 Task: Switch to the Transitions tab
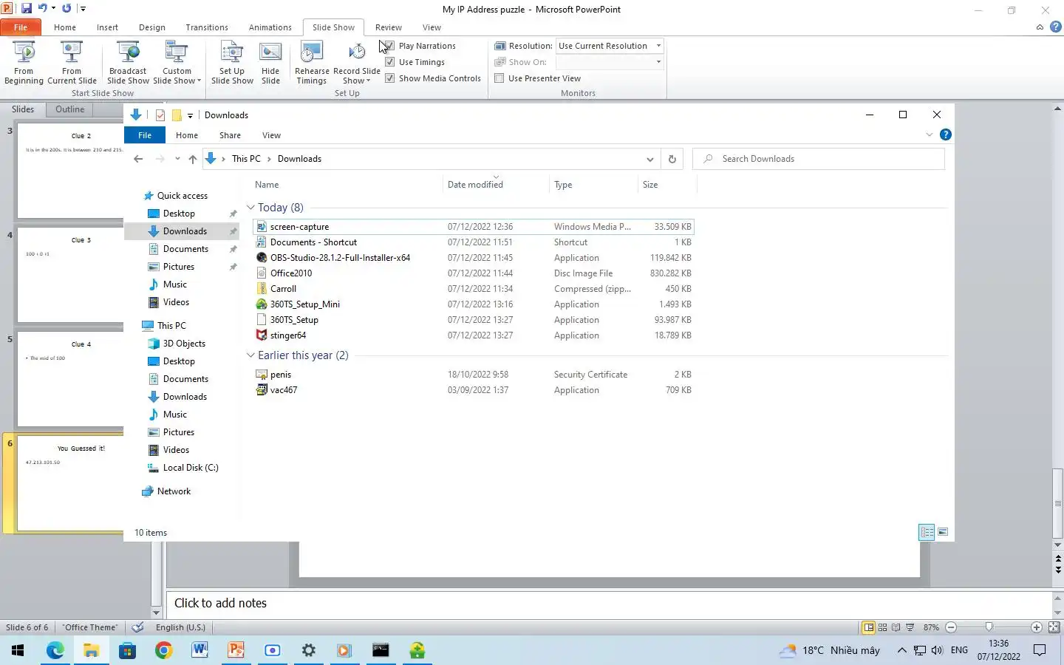tap(207, 27)
